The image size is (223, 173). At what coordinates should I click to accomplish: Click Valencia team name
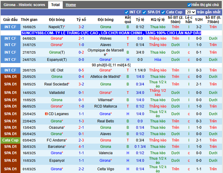tap(106, 153)
